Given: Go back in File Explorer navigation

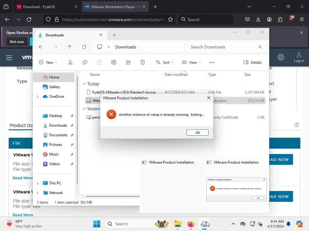Looking at the screenshot, I should coord(41,47).
